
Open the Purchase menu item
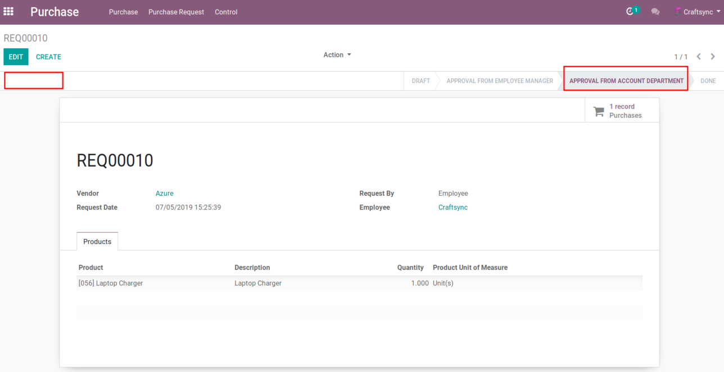point(123,12)
